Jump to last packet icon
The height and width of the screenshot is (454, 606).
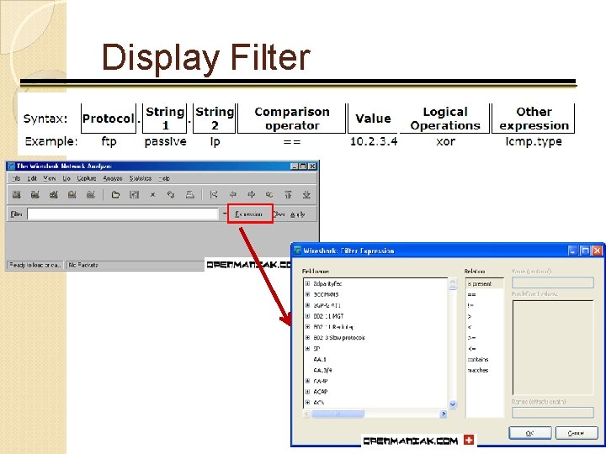pos(306,194)
